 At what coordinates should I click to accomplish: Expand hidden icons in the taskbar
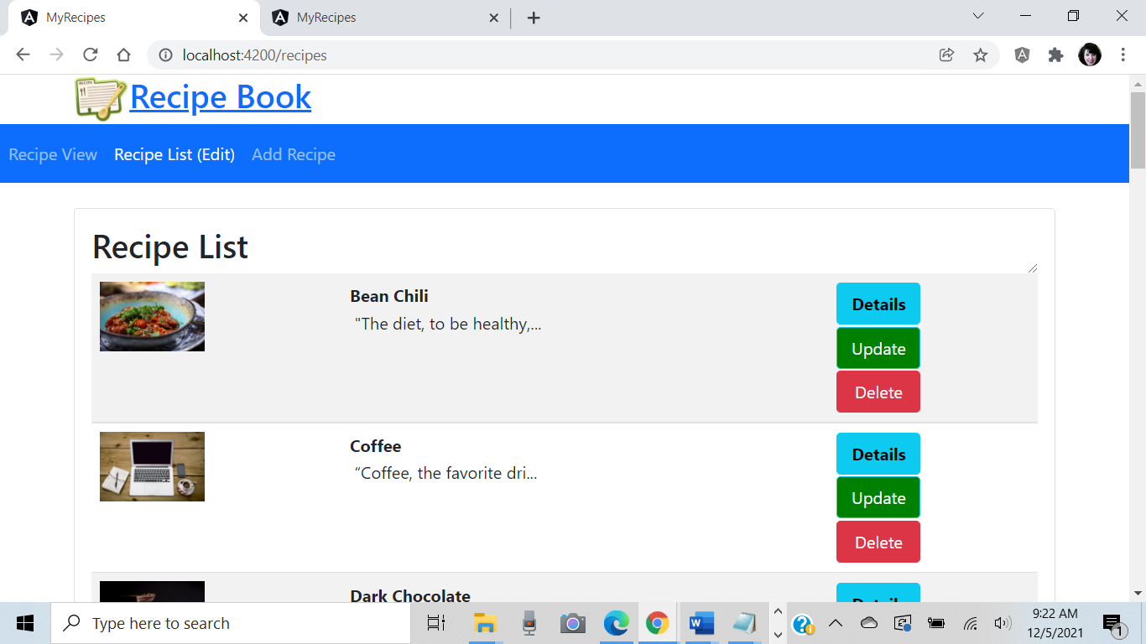pyautogui.click(x=836, y=623)
